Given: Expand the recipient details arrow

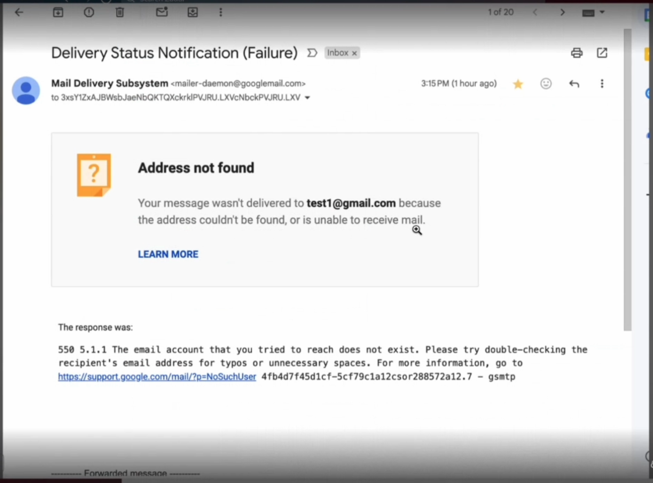Looking at the screenshot, I should click(x=307, y=98).
